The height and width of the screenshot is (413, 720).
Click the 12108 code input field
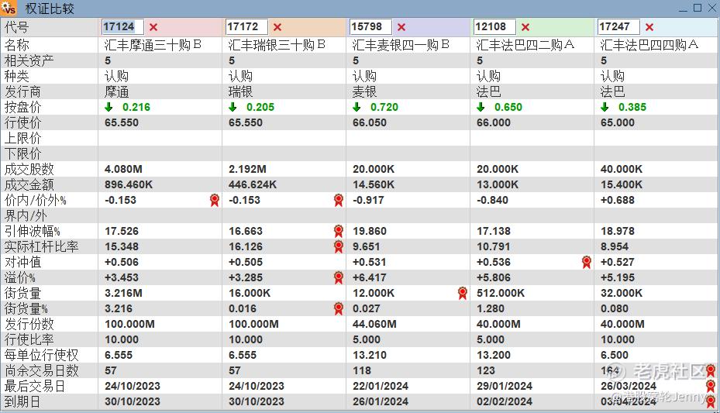click(494, 26)
